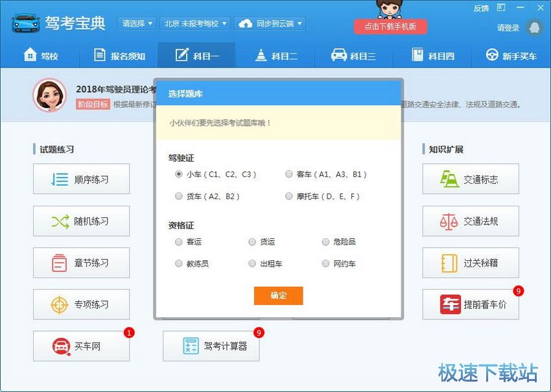The height and width of the screenshot is (392, 551).
Task: Click the 阶段目标 red label
Action: 93,104
